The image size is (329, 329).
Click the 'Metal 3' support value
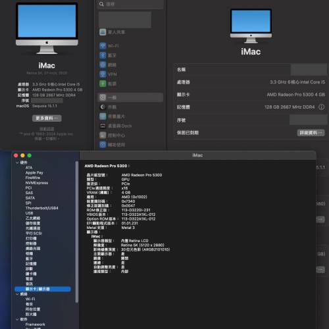point(128,228)
